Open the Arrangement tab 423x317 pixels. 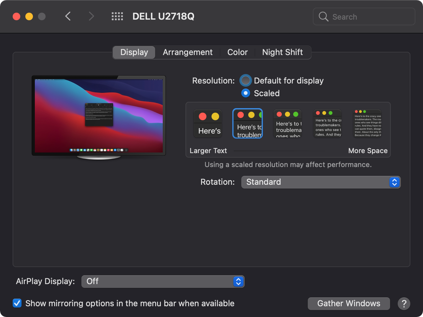(187, 52)
